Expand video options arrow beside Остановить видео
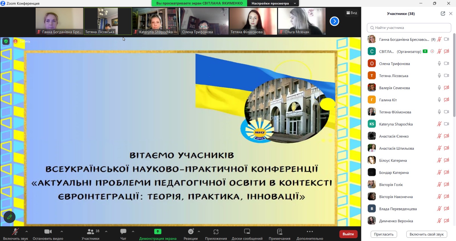Viewport: 456px width, 241px height. 62,231
